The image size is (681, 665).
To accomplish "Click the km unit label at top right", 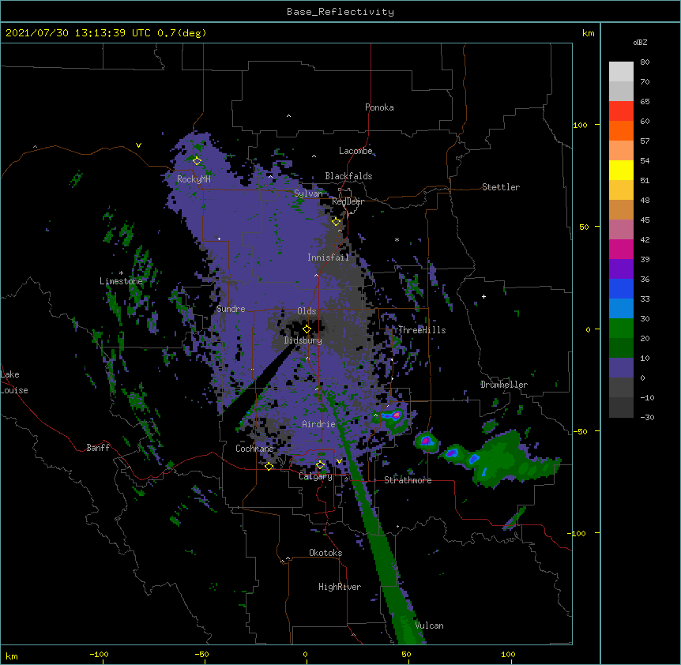I will (x=589, y=33).
